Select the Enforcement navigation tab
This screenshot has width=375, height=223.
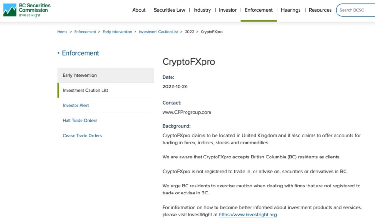pos(259,10)
